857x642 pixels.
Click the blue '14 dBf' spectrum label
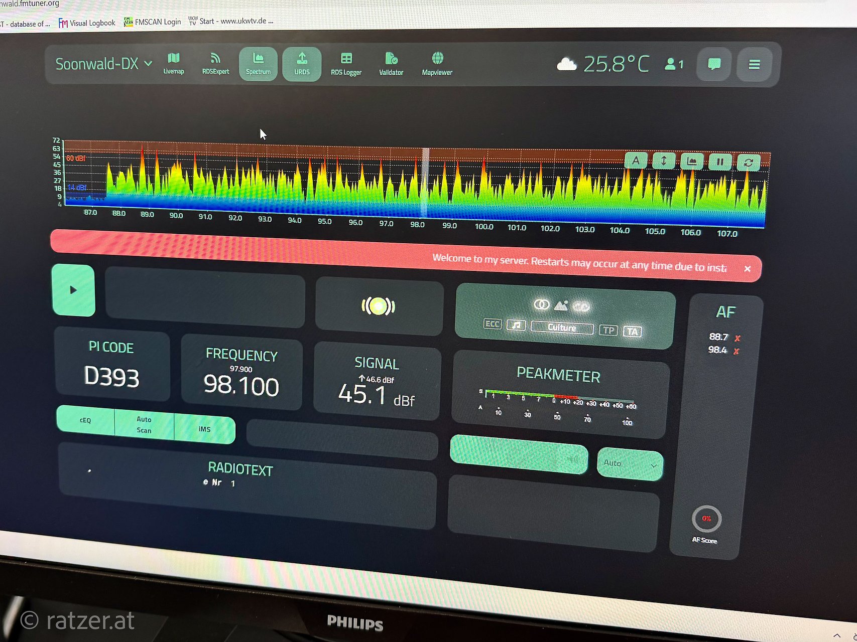click(77, 188)
